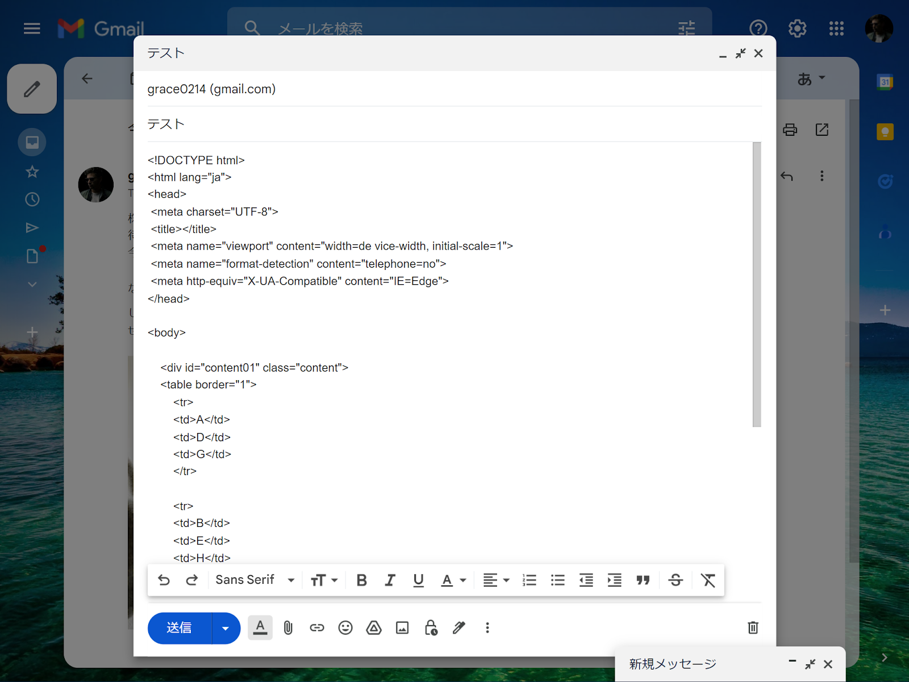
Task: Get add-ons plus icon in side panel
Action: [x=885, y=310]
